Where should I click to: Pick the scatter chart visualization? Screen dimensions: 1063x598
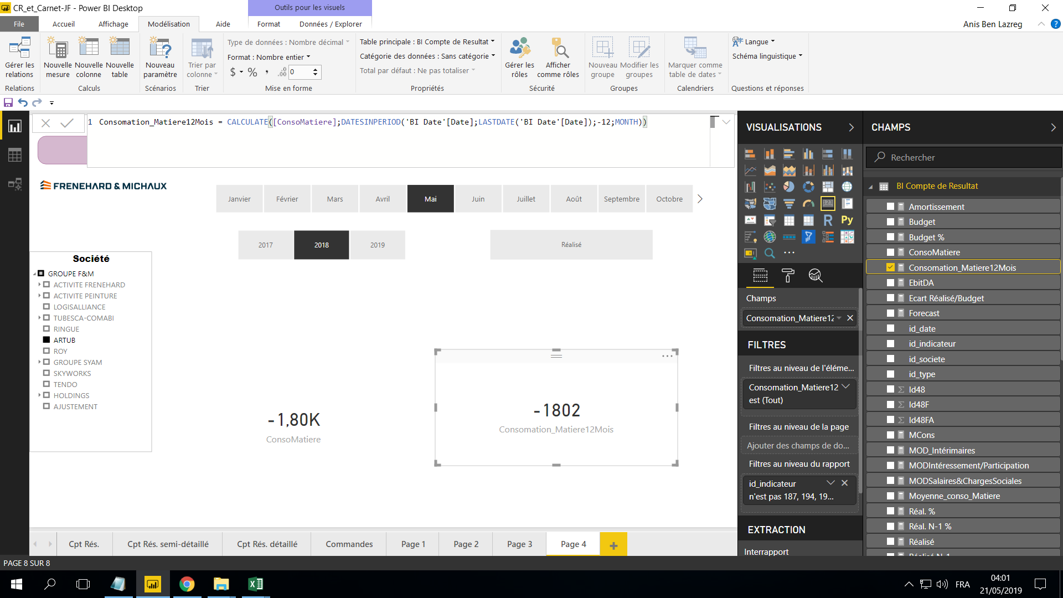pyautogui.click(x=770, y=187)
